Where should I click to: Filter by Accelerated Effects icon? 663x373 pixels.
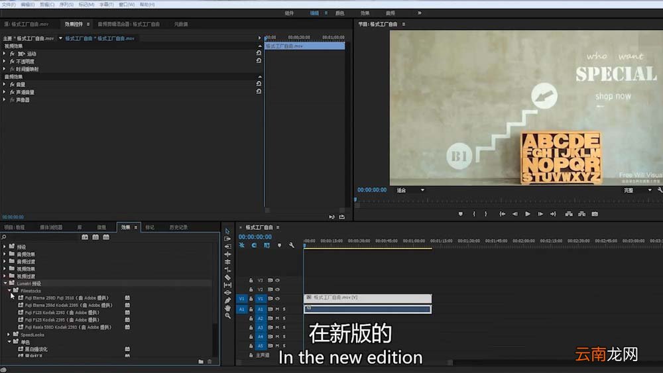coord(85,237)
